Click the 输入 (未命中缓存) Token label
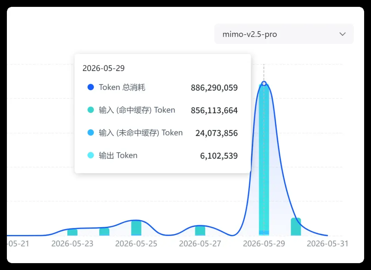Image resolution: width=371 pixels, height=270 pixels. click(x=141, y=133)
